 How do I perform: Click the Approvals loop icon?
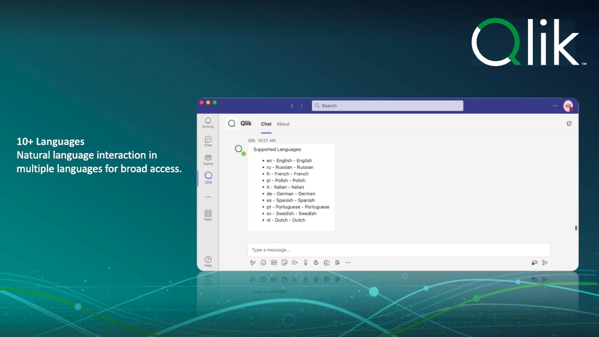pos(316,263)
